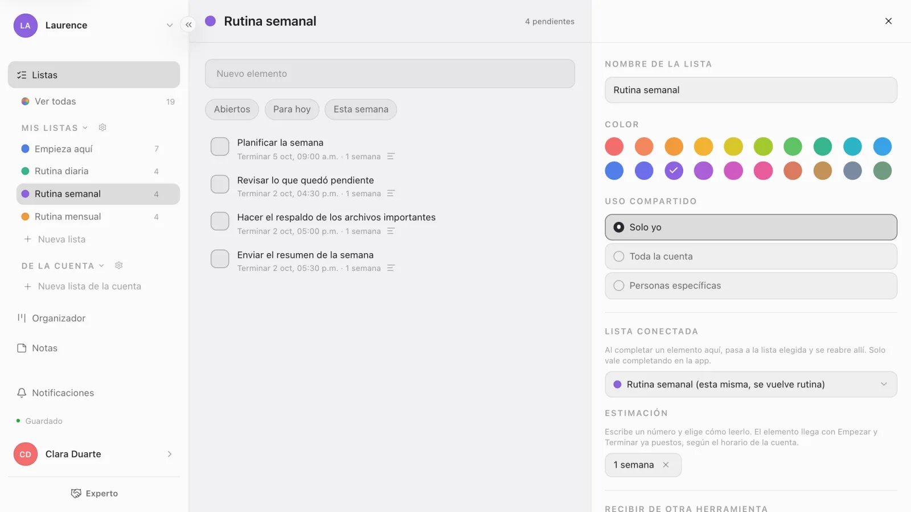This screenshot has height=512, width=911.
Task: Expand Clara Duarte with the chevron
Action: [170, 454]
